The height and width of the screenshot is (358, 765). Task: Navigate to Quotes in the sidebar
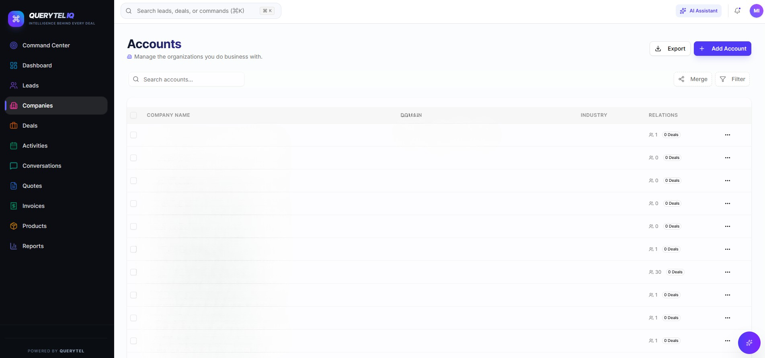click(56, 186)
